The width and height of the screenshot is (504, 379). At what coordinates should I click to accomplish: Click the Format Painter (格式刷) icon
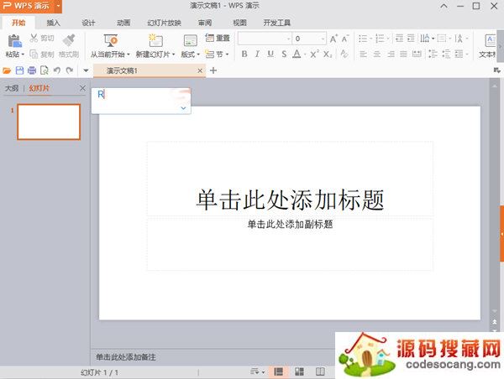(x=69, y=39)
